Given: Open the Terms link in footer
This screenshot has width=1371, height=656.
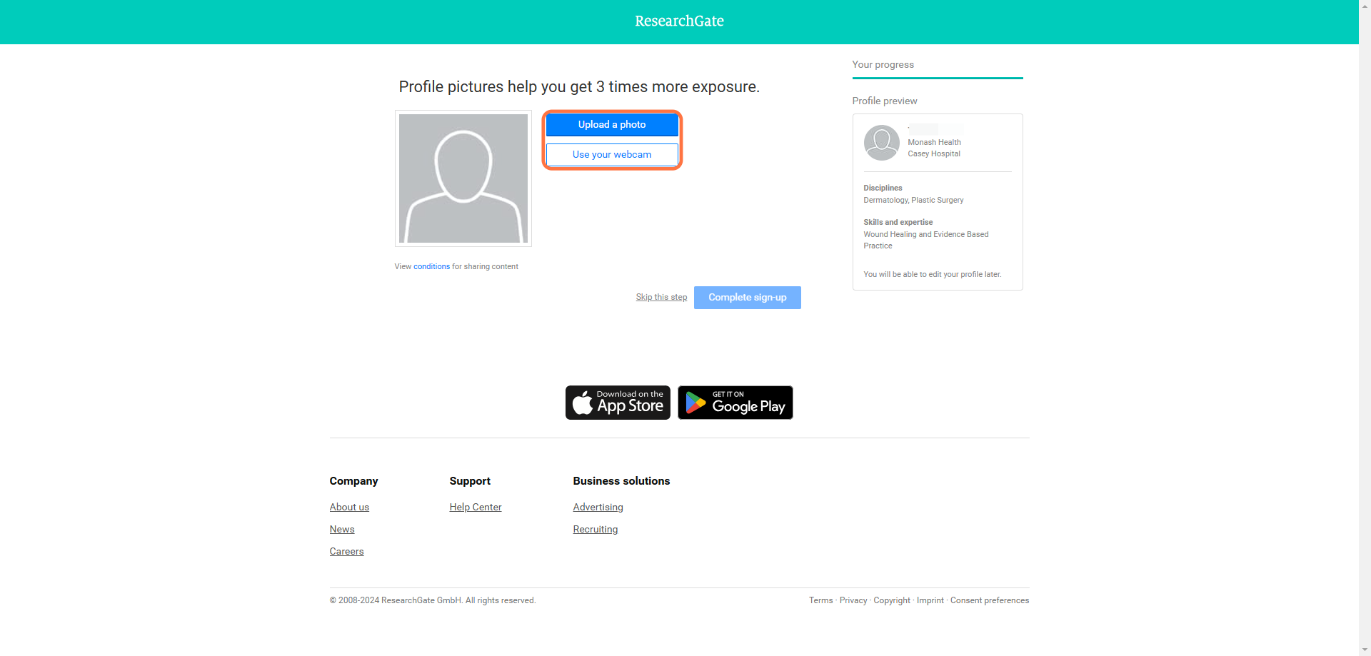Looking at the screenshot, I should click(820, 600).
